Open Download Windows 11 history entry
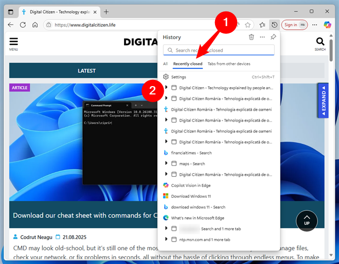The height and width of the screenshot is (264, 339). [219, 196]
